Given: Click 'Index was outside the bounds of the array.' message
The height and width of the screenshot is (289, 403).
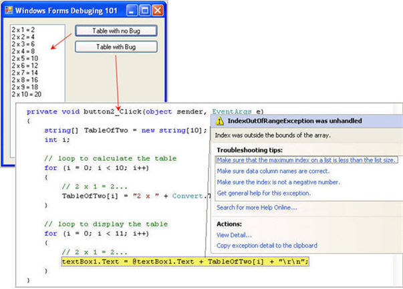Looking at the screenshot, I should (x=273, y=135).
